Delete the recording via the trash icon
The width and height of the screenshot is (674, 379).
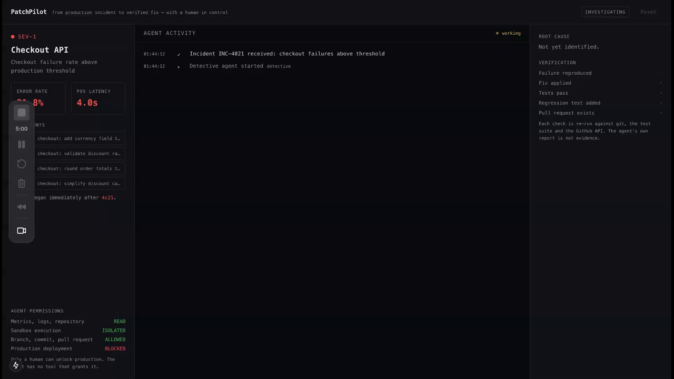(x=22, y=183)
